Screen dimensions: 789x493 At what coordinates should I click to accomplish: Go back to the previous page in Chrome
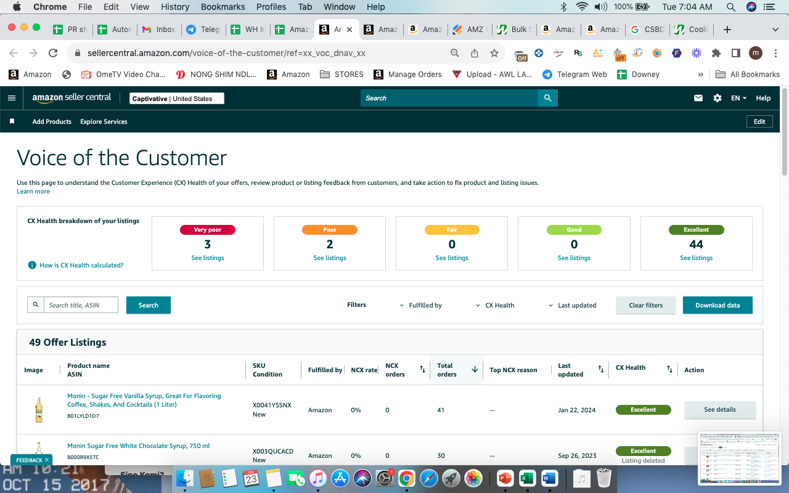(14, 53)
